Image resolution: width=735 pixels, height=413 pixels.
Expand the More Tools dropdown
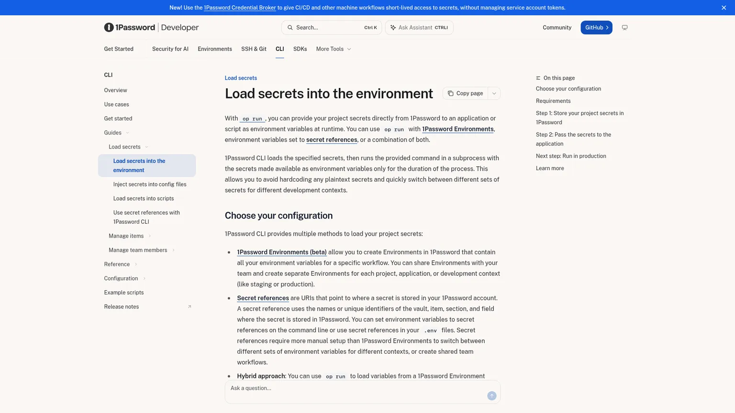334,49
